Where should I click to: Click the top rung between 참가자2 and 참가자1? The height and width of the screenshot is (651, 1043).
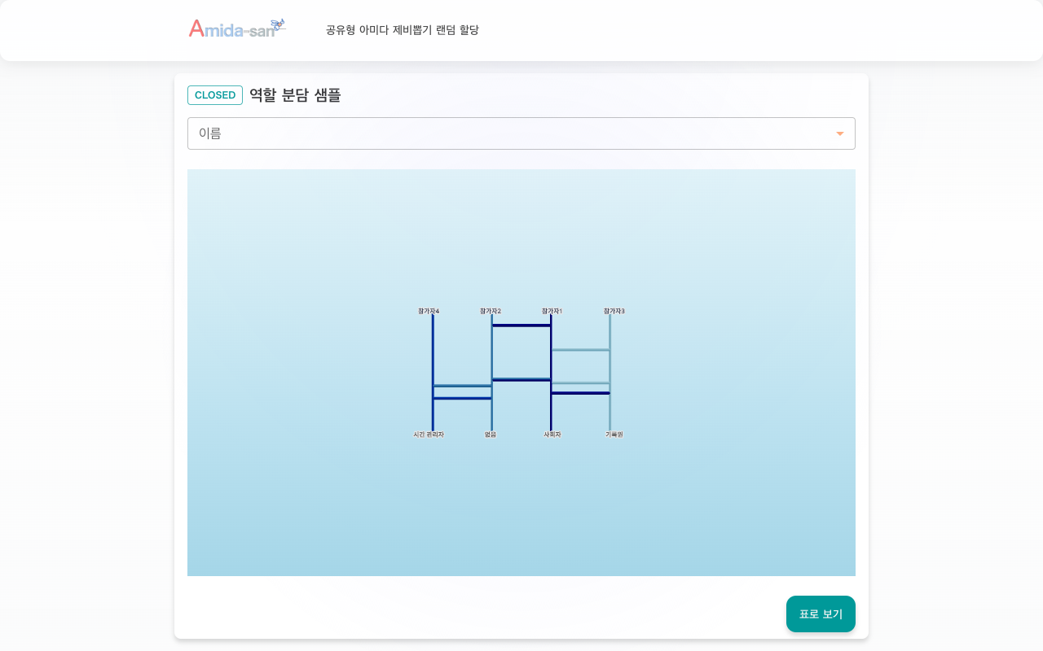[x=521, y=325]
